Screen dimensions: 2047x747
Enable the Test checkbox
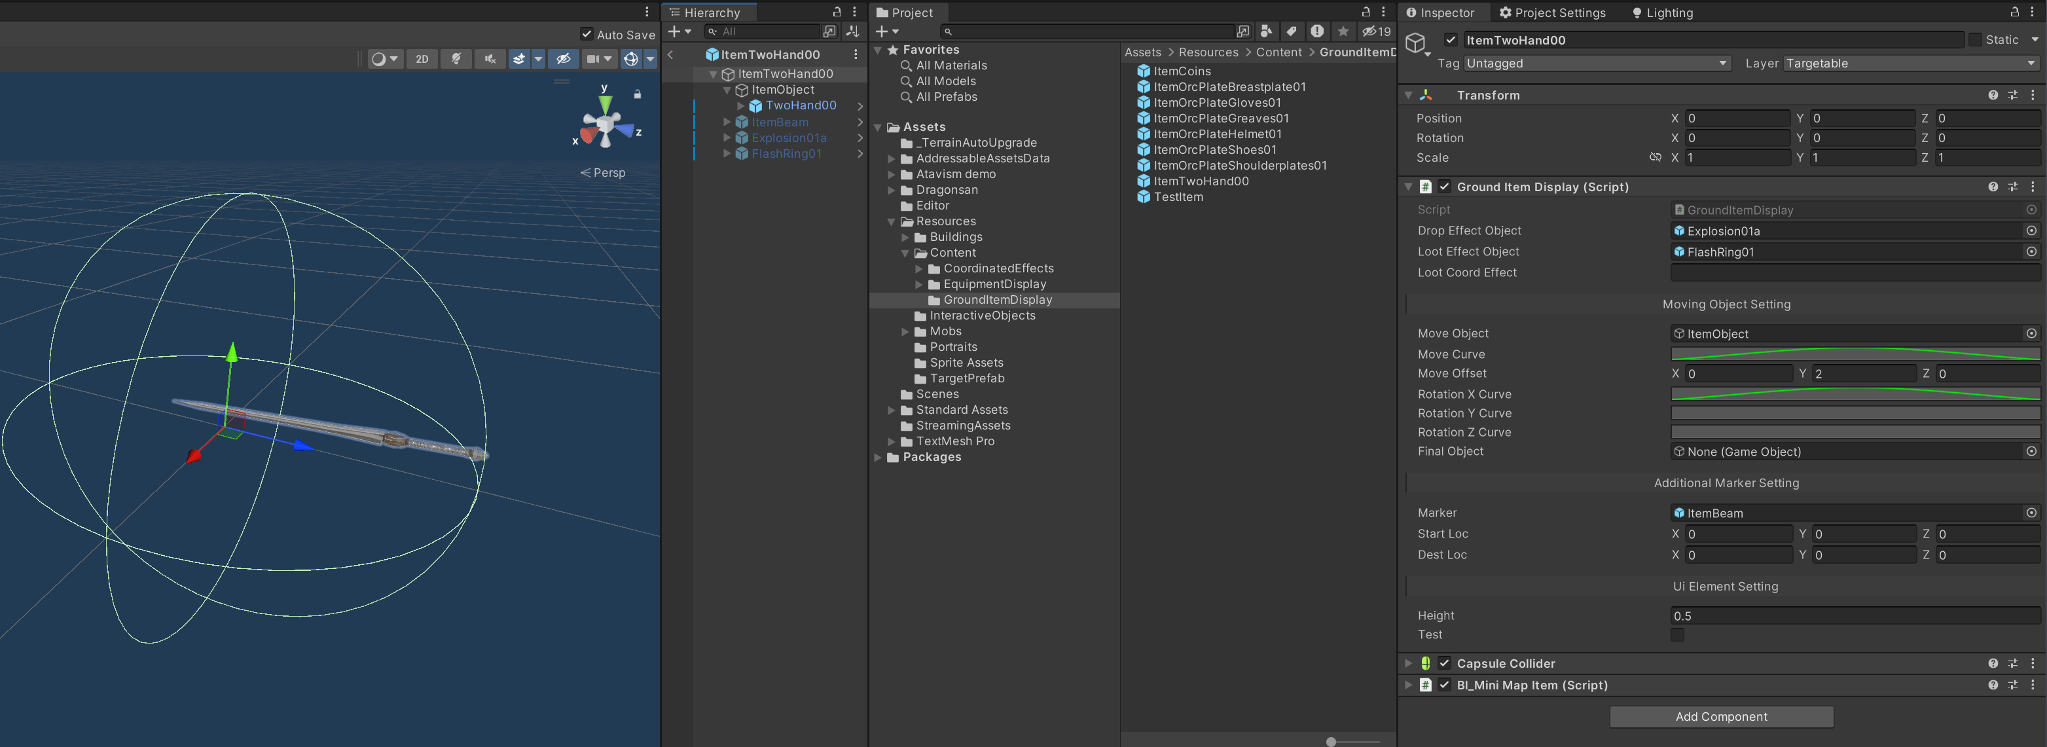(1678, 634)
